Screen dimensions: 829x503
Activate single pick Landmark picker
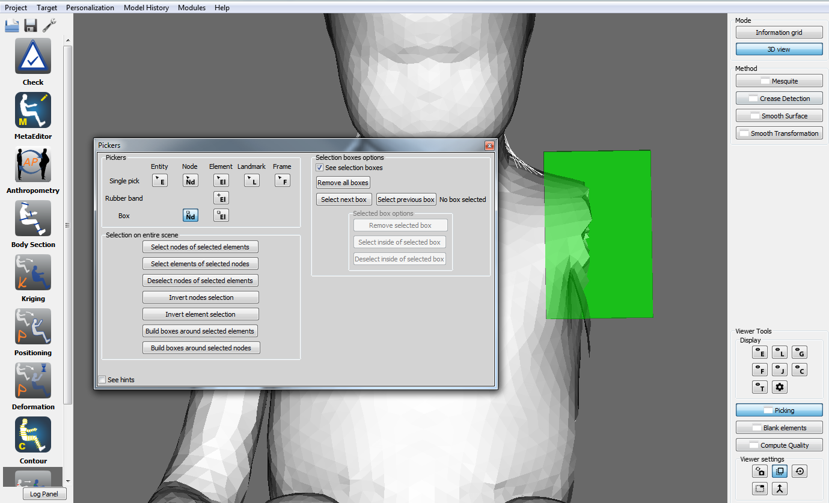coord(251,180)
